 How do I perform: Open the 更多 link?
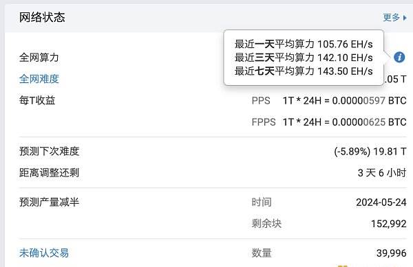(x=392, y=18)
